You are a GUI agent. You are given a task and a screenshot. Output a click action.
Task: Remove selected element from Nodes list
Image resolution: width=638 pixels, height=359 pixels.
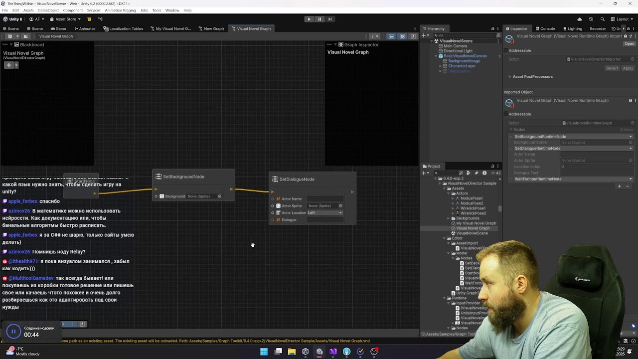628,186
